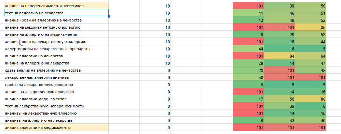Image resolution: width=341 pixels, height=134 pixels.
Task: Click the blue fill handle dot
Action: 109,16
